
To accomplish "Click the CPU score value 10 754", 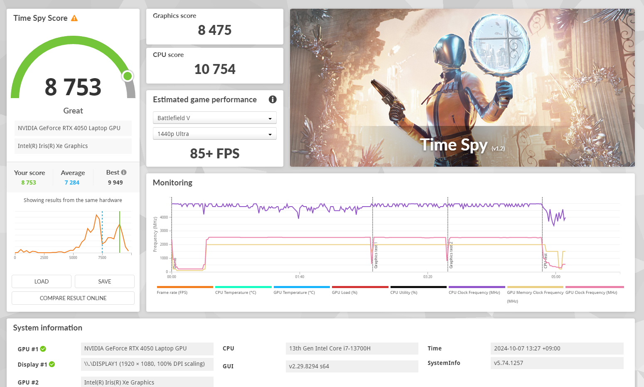I will (x=215, y=69).
